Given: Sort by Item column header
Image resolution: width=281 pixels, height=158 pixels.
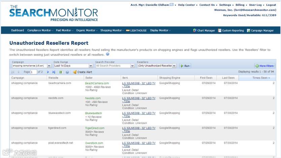Looking at the screenshot, I should coord(139,78).
